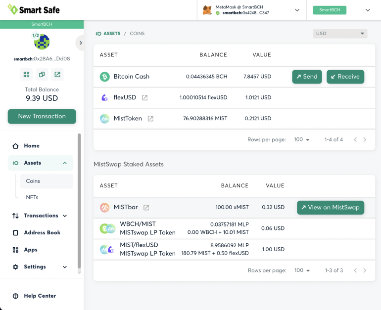Click View on MistSwap button
The image size is (381, 310).
(x=331, y=207)
